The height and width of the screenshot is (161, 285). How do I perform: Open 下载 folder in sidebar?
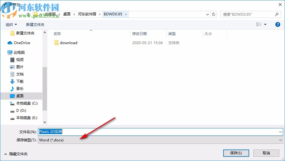20,81
